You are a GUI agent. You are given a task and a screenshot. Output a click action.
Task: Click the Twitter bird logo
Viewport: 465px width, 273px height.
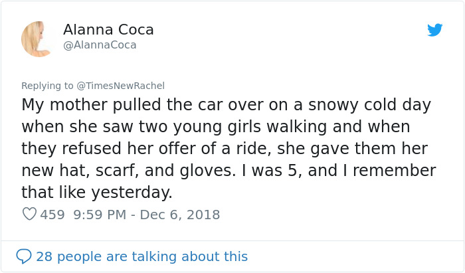point(434,31)
